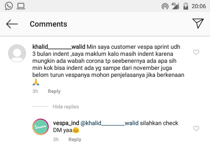Tap the 4G signal indicator
Image resolution: width=210 pixels, height=142 pixels.
click(x=175, y=6)
